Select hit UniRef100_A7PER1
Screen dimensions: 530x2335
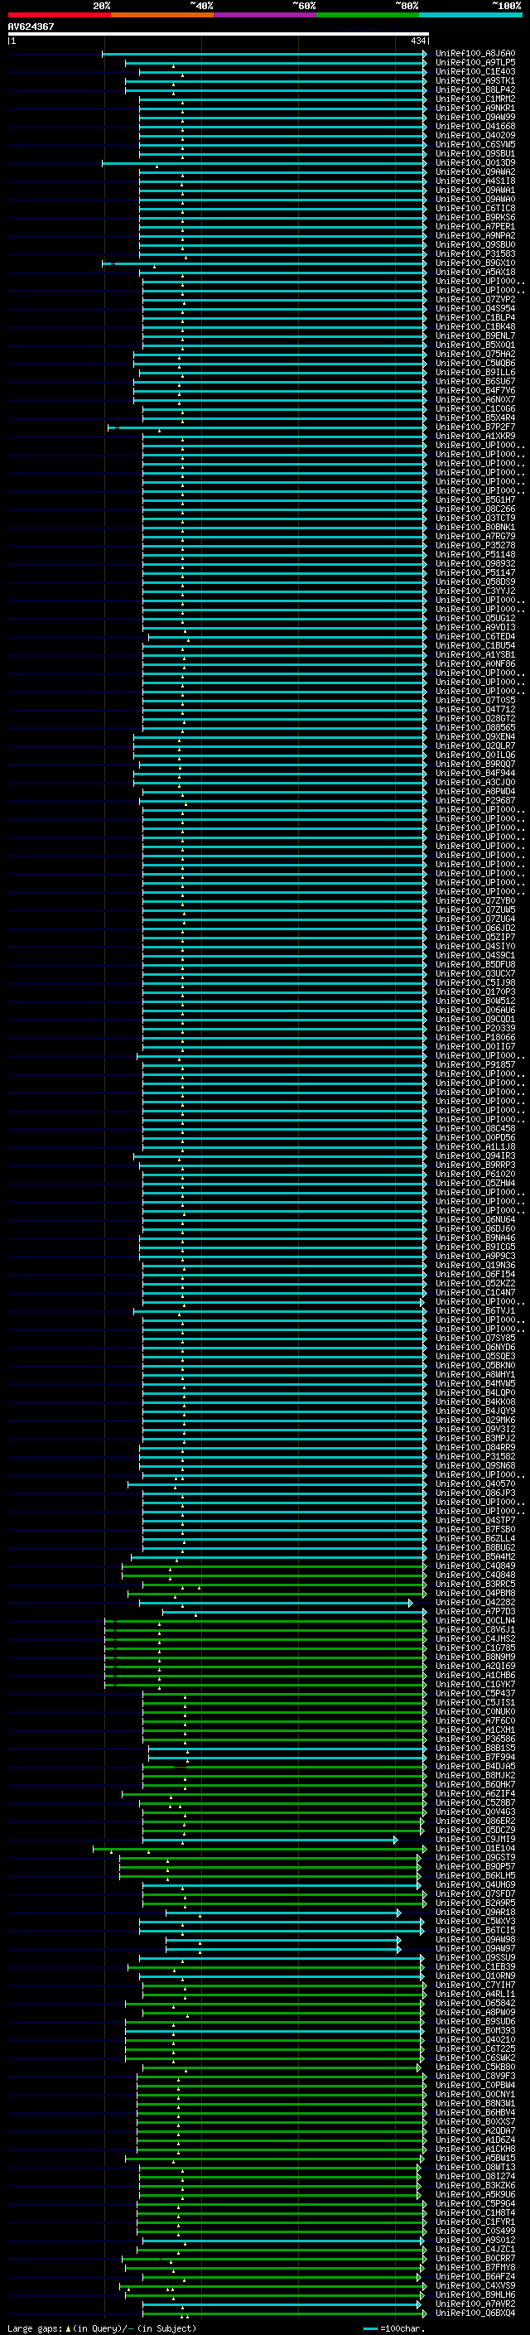[475, 227]
